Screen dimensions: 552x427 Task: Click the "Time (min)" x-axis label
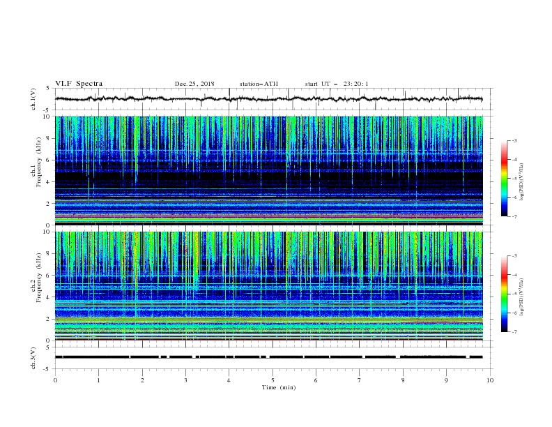pyautogui.click(x=279, y=387)
